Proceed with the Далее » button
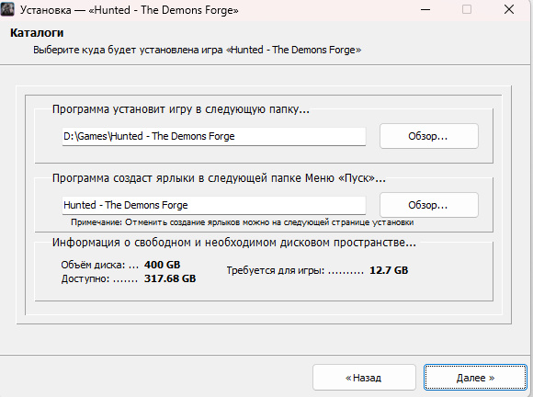 pyautogui.click(x=475, y=378)
